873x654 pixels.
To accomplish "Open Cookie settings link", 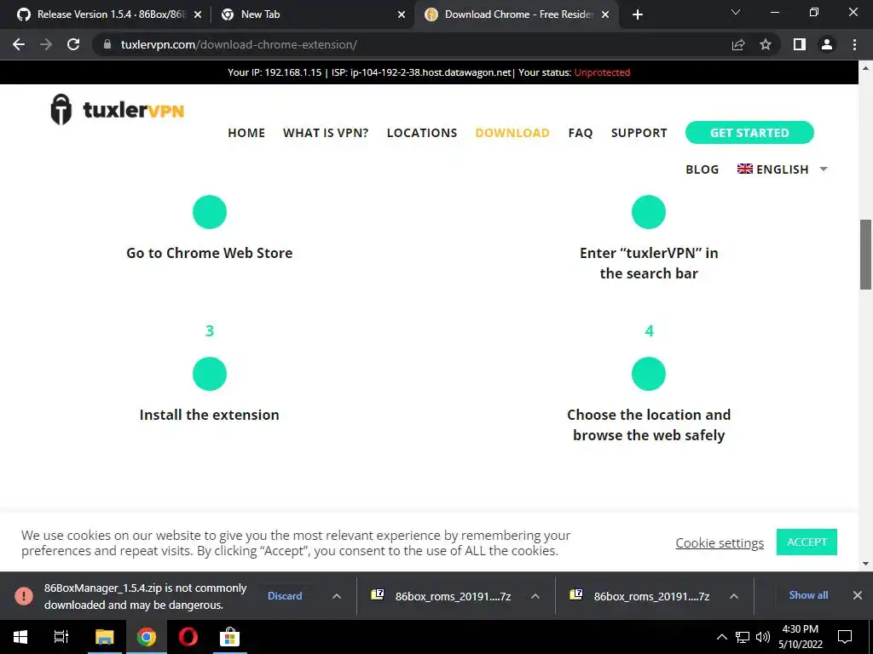I will [720, 542].
